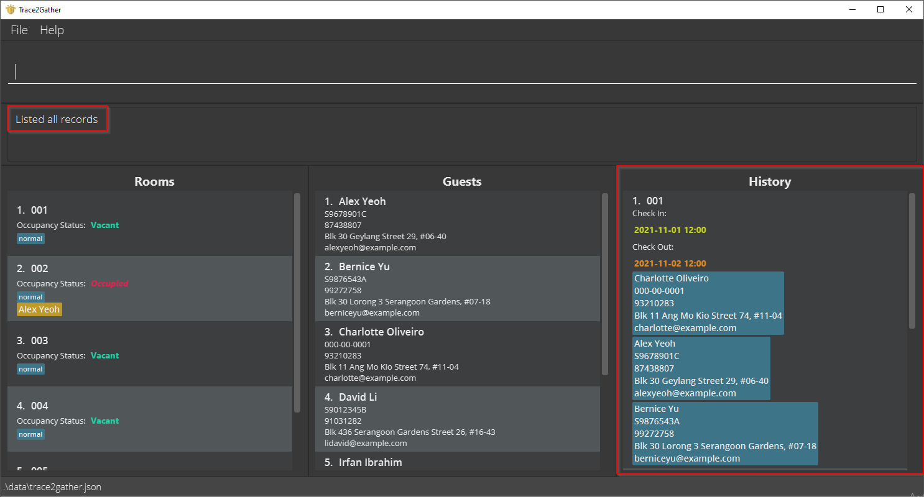Click Bernice Yu card in History panel
The height and width of the screenshot is (497, 924).
[725, 434]
